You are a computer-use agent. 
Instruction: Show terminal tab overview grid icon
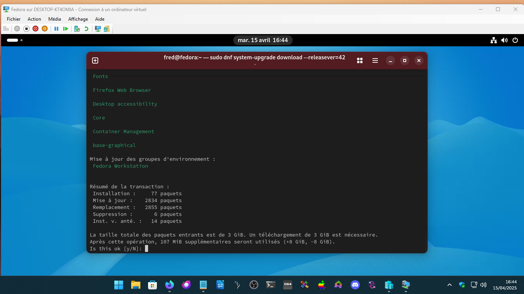pos(360,60)
